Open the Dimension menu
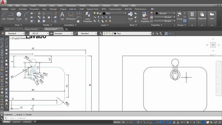 pos(71,6)
